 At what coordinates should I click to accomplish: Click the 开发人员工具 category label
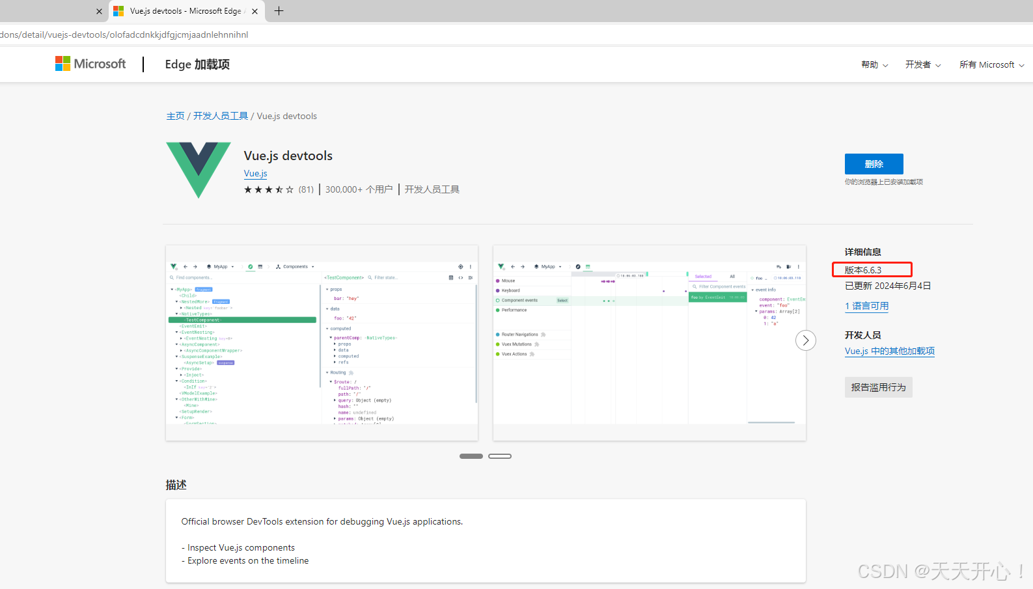tap(432, 189)
